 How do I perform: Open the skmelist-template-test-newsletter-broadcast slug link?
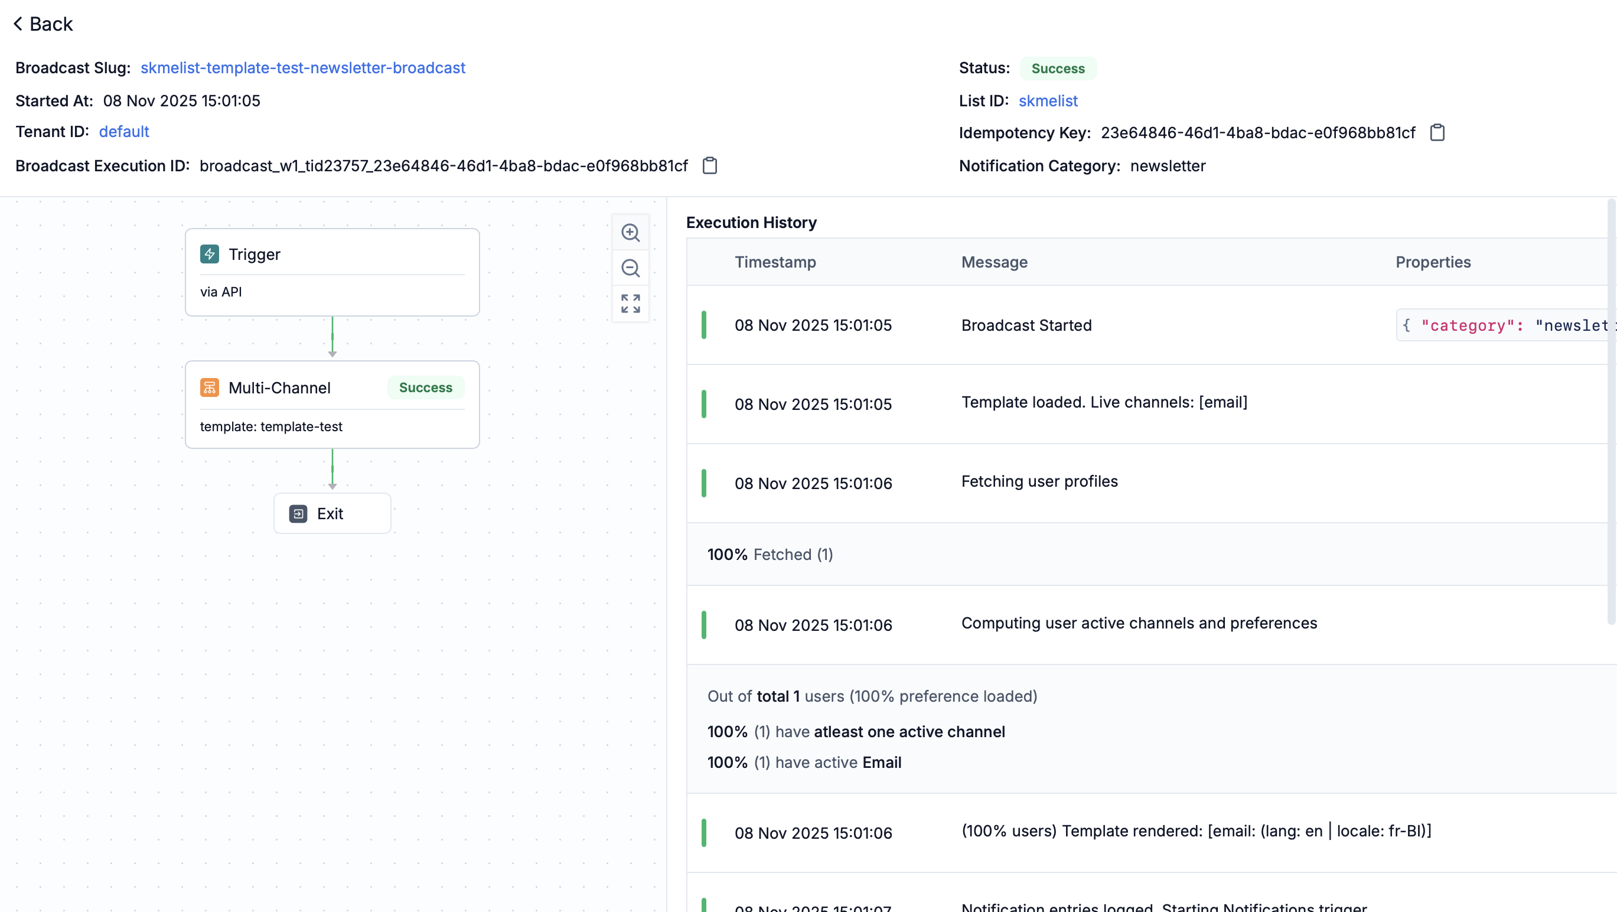[x=302, y=68]
